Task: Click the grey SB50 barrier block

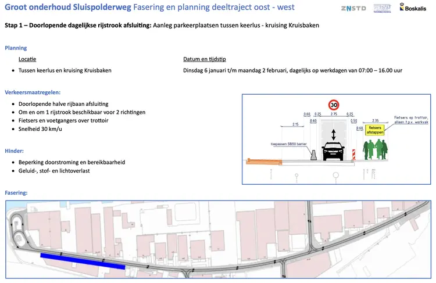Action: [313, 155]
